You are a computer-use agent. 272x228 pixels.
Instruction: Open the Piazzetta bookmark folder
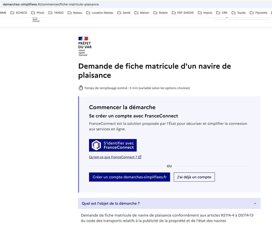[x=258, y=13]
